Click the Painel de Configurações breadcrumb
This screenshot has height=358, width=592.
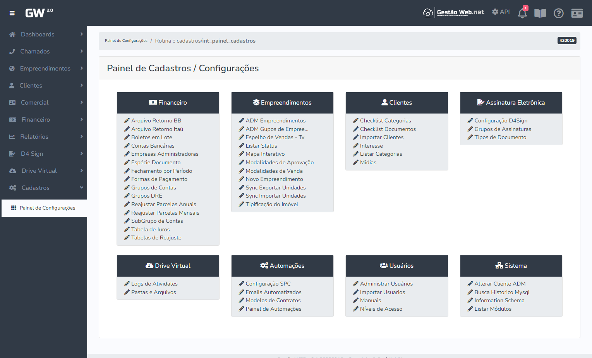point(126,41)
